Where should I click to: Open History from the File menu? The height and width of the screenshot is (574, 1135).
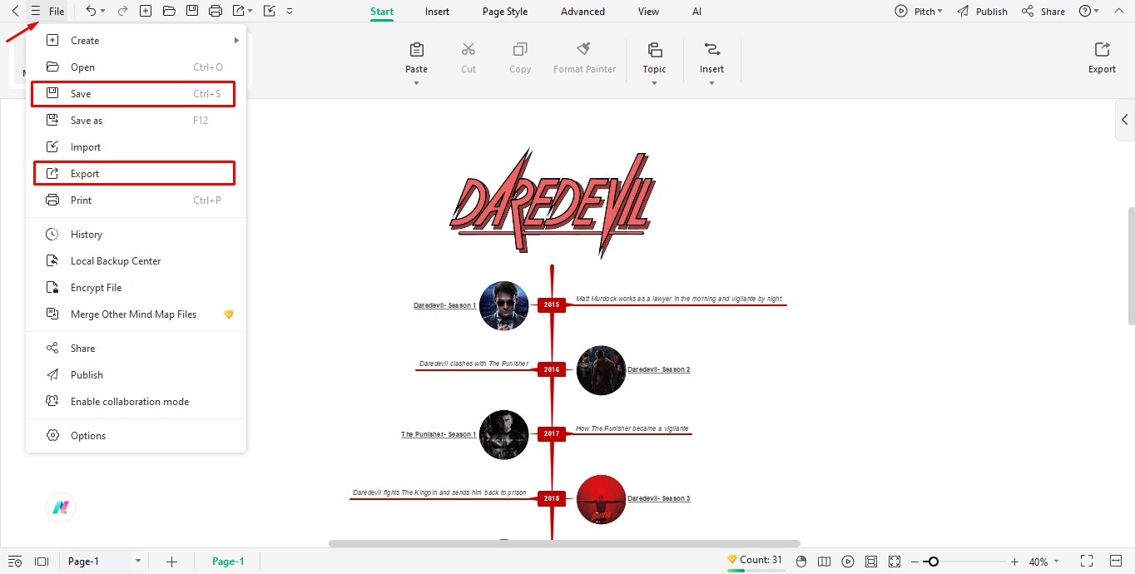pyautogui.click(x=136, y=234)
